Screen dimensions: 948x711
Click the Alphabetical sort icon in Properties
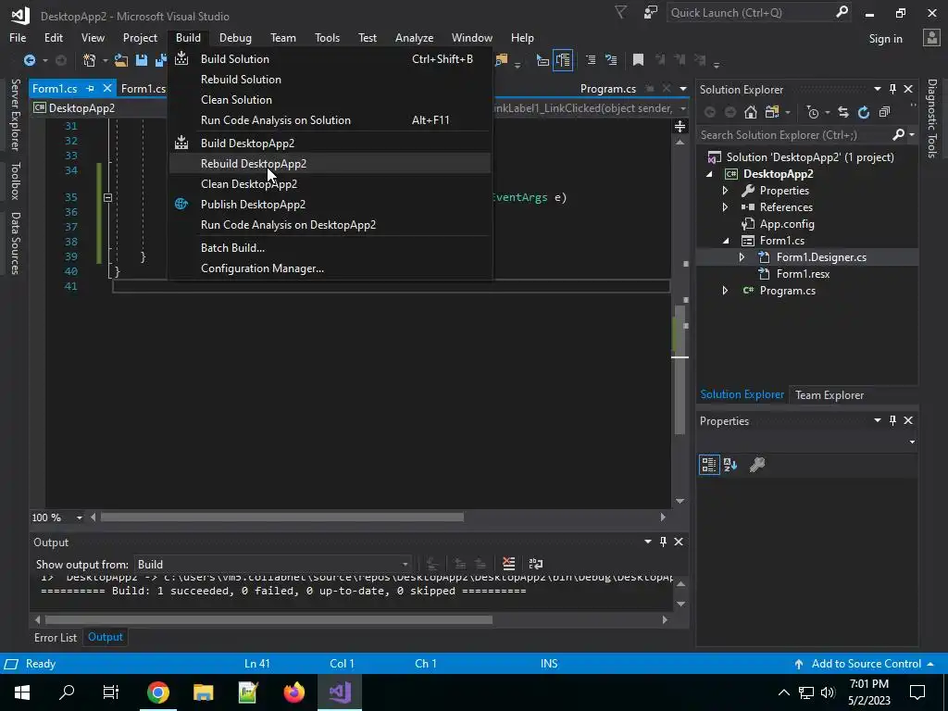pos(730,465)
